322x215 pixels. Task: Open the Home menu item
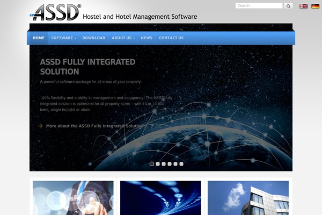point(39,38)
